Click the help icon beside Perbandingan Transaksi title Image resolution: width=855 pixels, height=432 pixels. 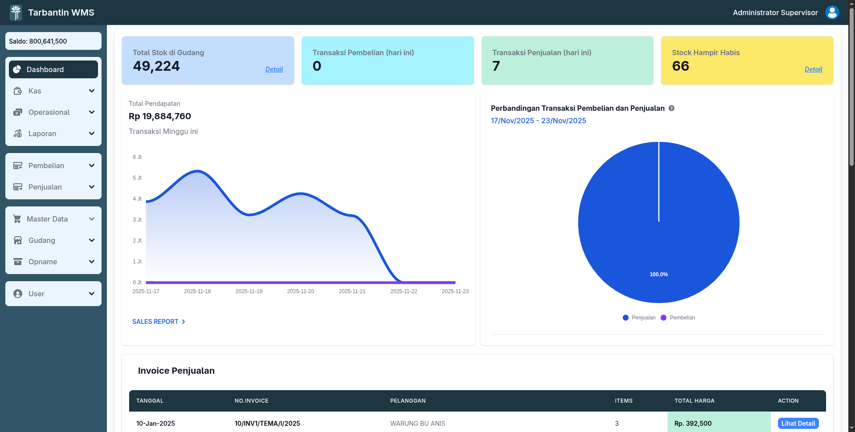tap(672, 108)
